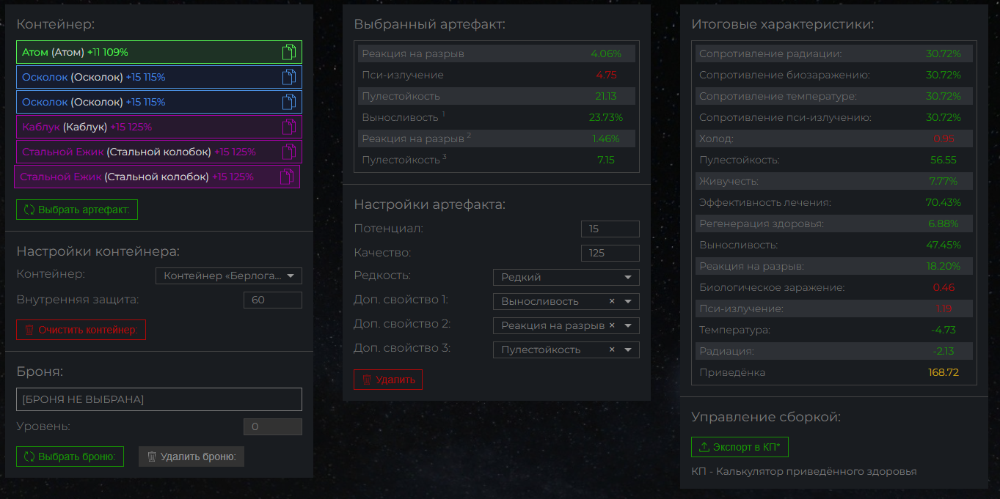Click the Выносливость 23.73% row in Выбранный артефакт

coord(497,117)
